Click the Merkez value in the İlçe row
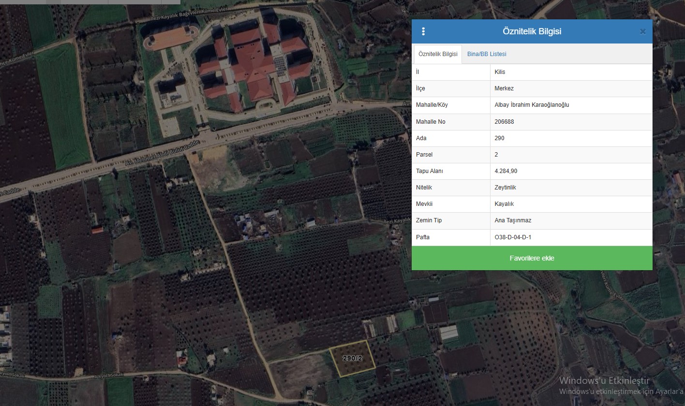The width and height of the screenshot is (685, 406). (x=504, y=88)
